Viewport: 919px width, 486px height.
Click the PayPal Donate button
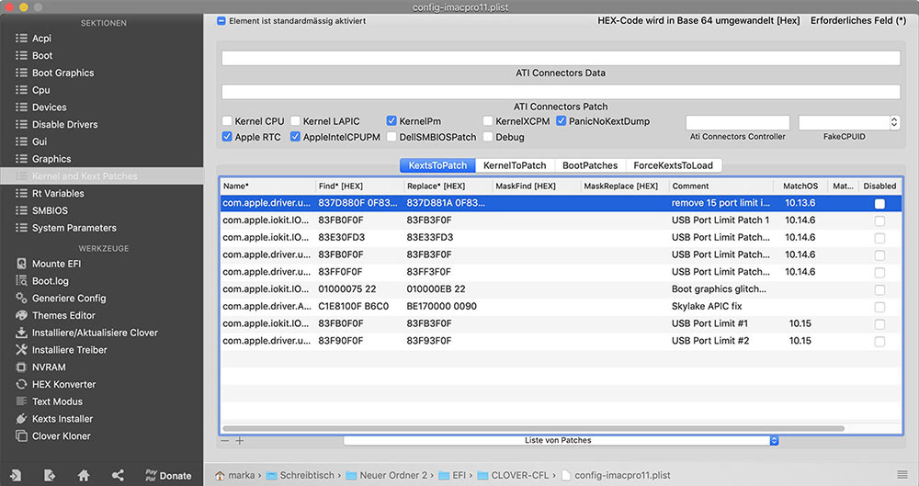168,475
